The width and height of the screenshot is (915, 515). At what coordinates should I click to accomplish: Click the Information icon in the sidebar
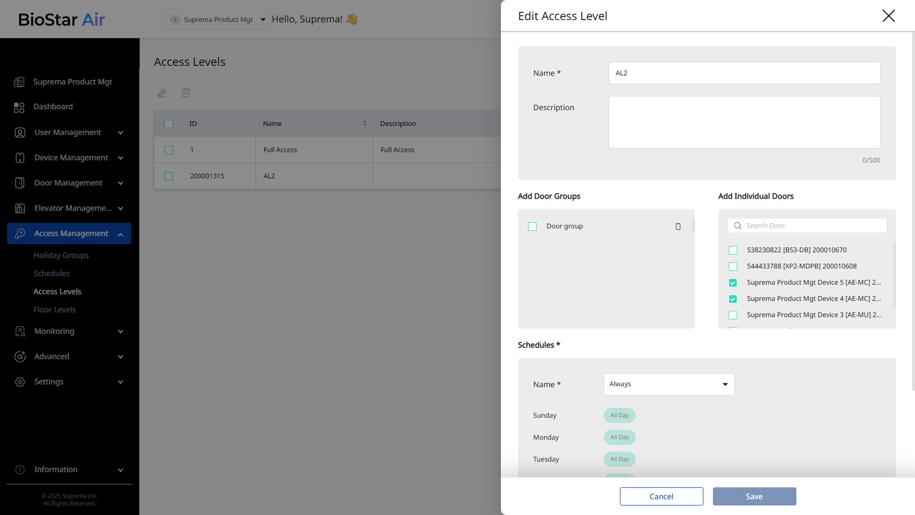click(20, 470)
